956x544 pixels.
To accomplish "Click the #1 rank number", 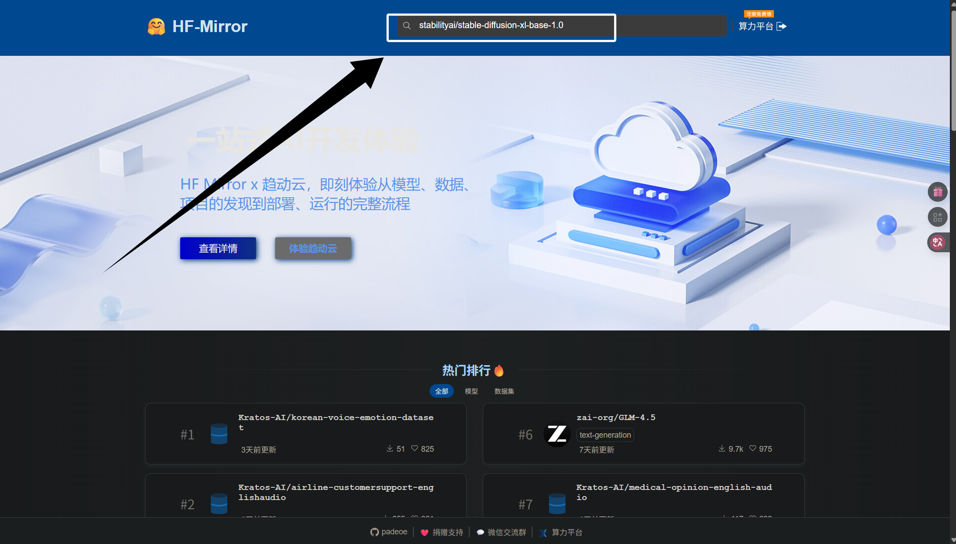I will click(x=187, y=435).
